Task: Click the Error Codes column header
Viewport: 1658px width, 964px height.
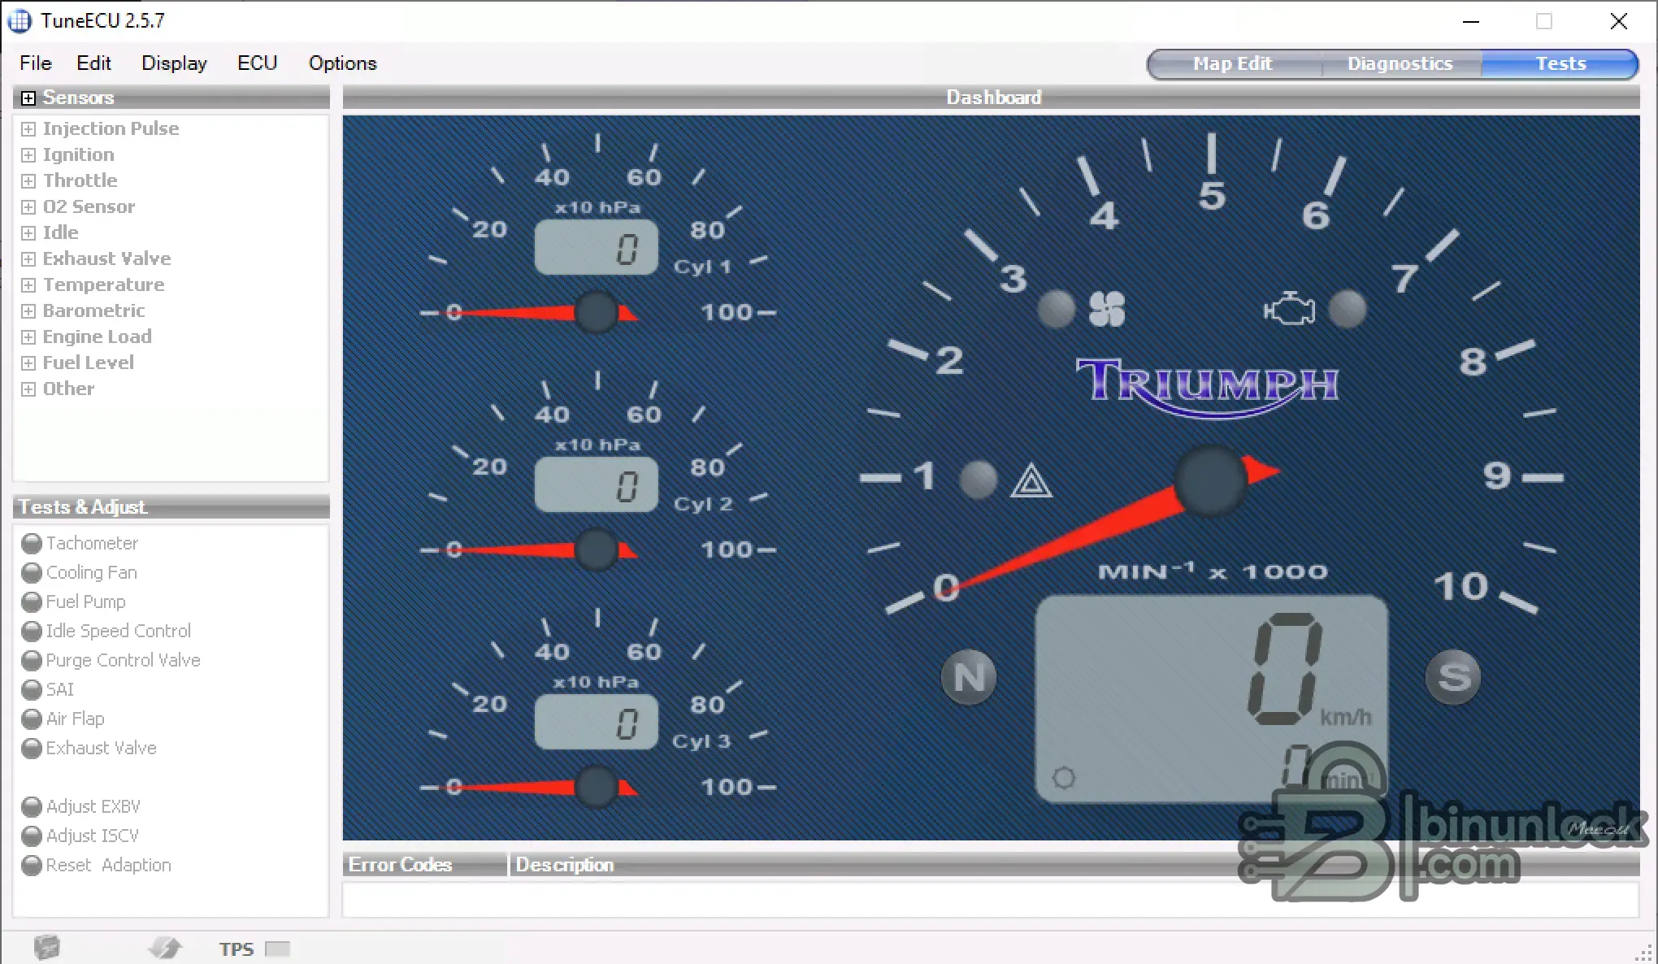Action: (x=424, y=865)
